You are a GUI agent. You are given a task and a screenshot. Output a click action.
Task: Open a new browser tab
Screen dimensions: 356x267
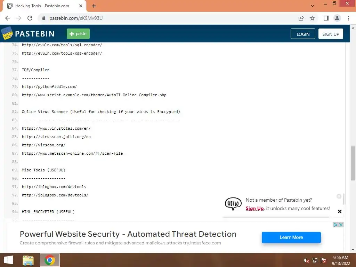coord(94,6)
